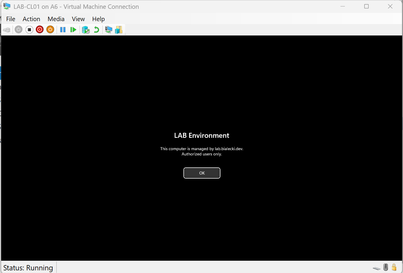The height and width of the screenshot is (273, 403).
Task: Click the "Authorized users only." text
Action: point(202,154)
